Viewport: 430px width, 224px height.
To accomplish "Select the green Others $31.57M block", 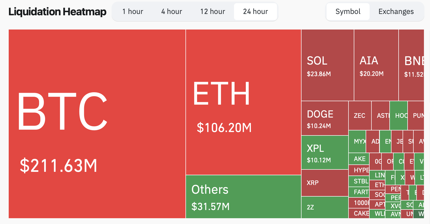I will [x=243, y=197].
